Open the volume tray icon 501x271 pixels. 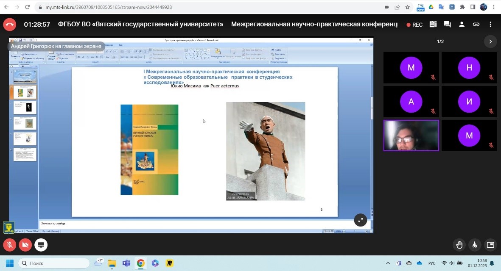pyautogui.click(x=451, y=263)
